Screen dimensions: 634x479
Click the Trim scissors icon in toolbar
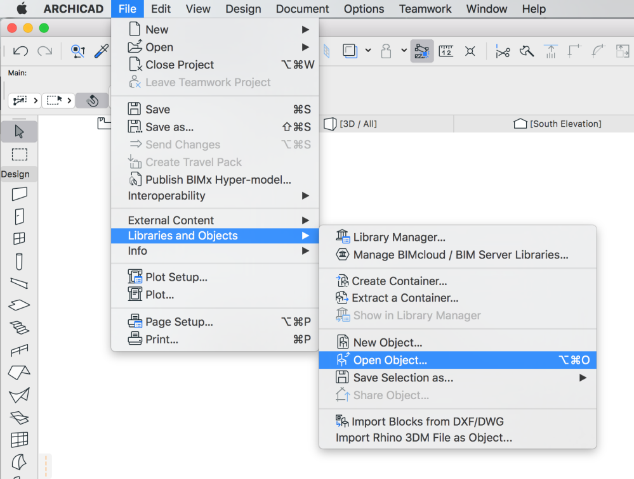click(x=503, y=51)
